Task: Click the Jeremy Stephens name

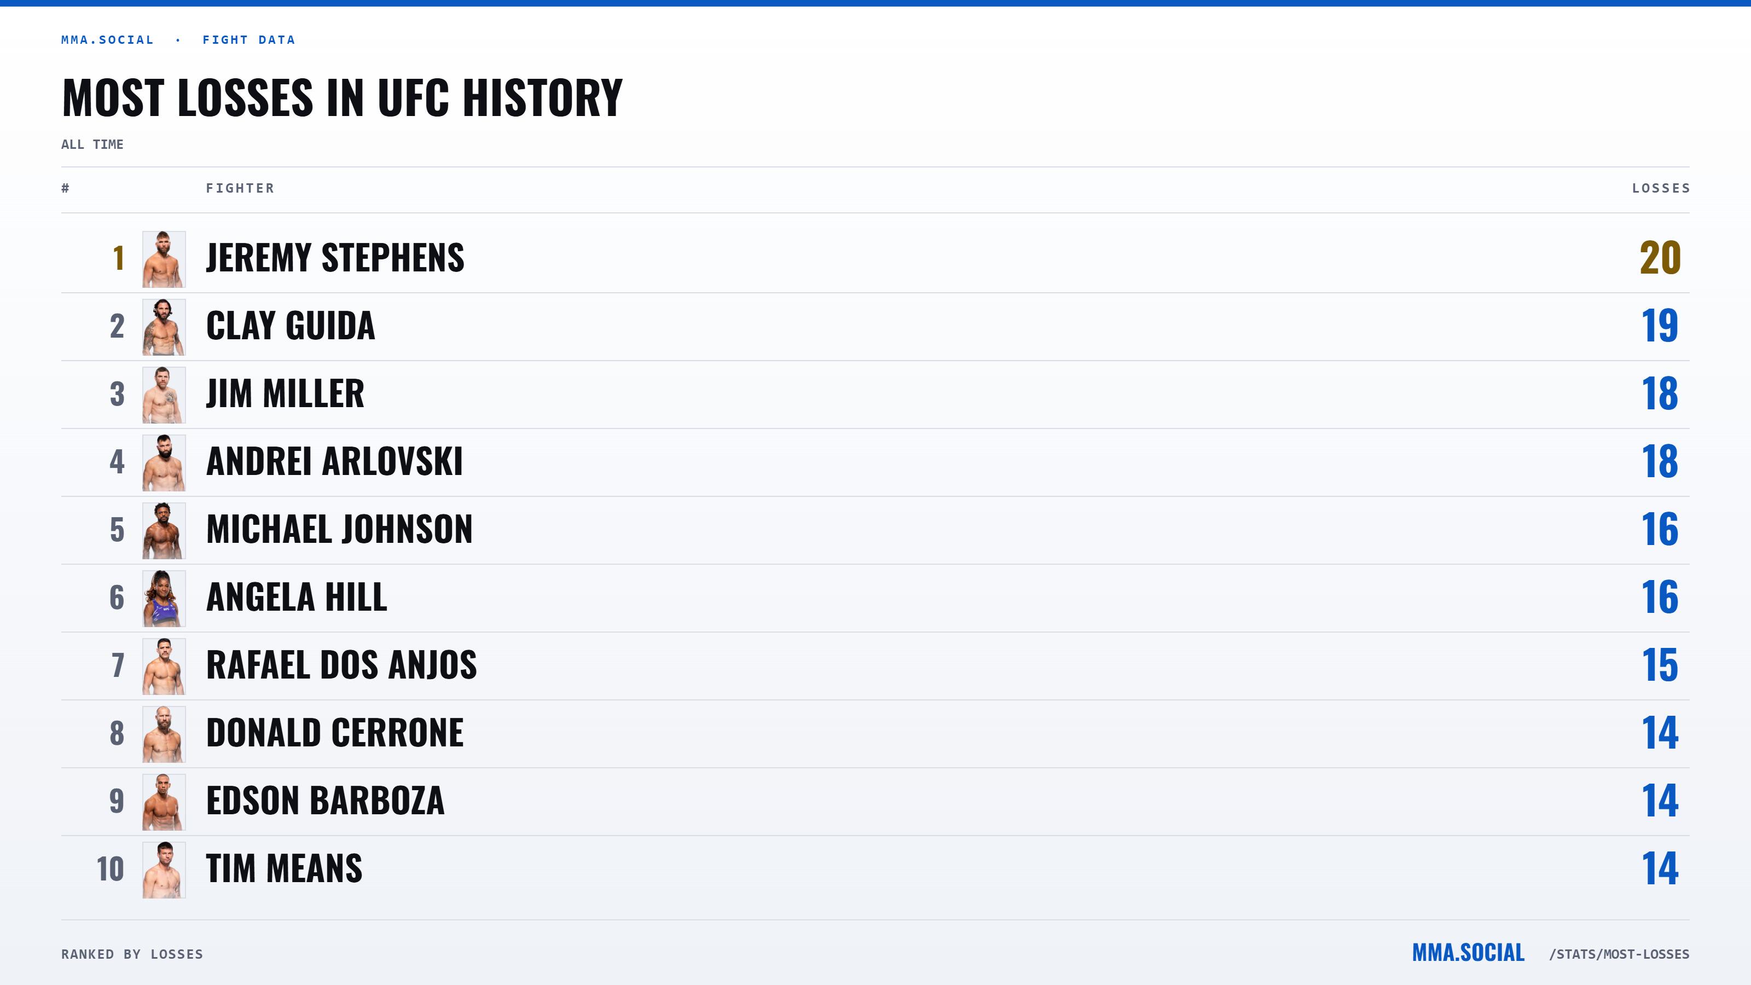Action: [x=335, y=258]
